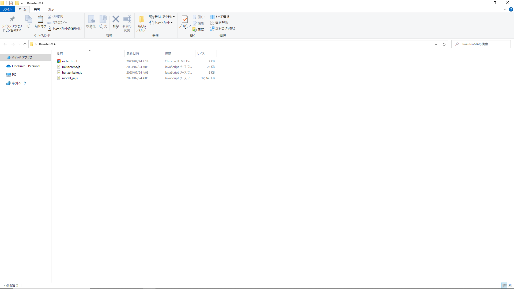
Task: Click the Refresh button beside the address bar
Action: coord(444,44)
